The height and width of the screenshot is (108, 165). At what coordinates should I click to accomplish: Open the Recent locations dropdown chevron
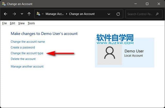pos(22,14)
